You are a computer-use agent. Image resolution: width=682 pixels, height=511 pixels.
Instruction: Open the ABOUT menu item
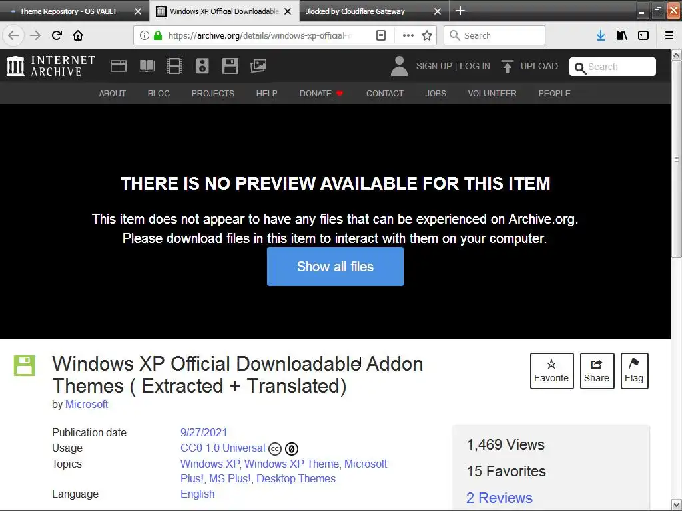coord(112,93)
